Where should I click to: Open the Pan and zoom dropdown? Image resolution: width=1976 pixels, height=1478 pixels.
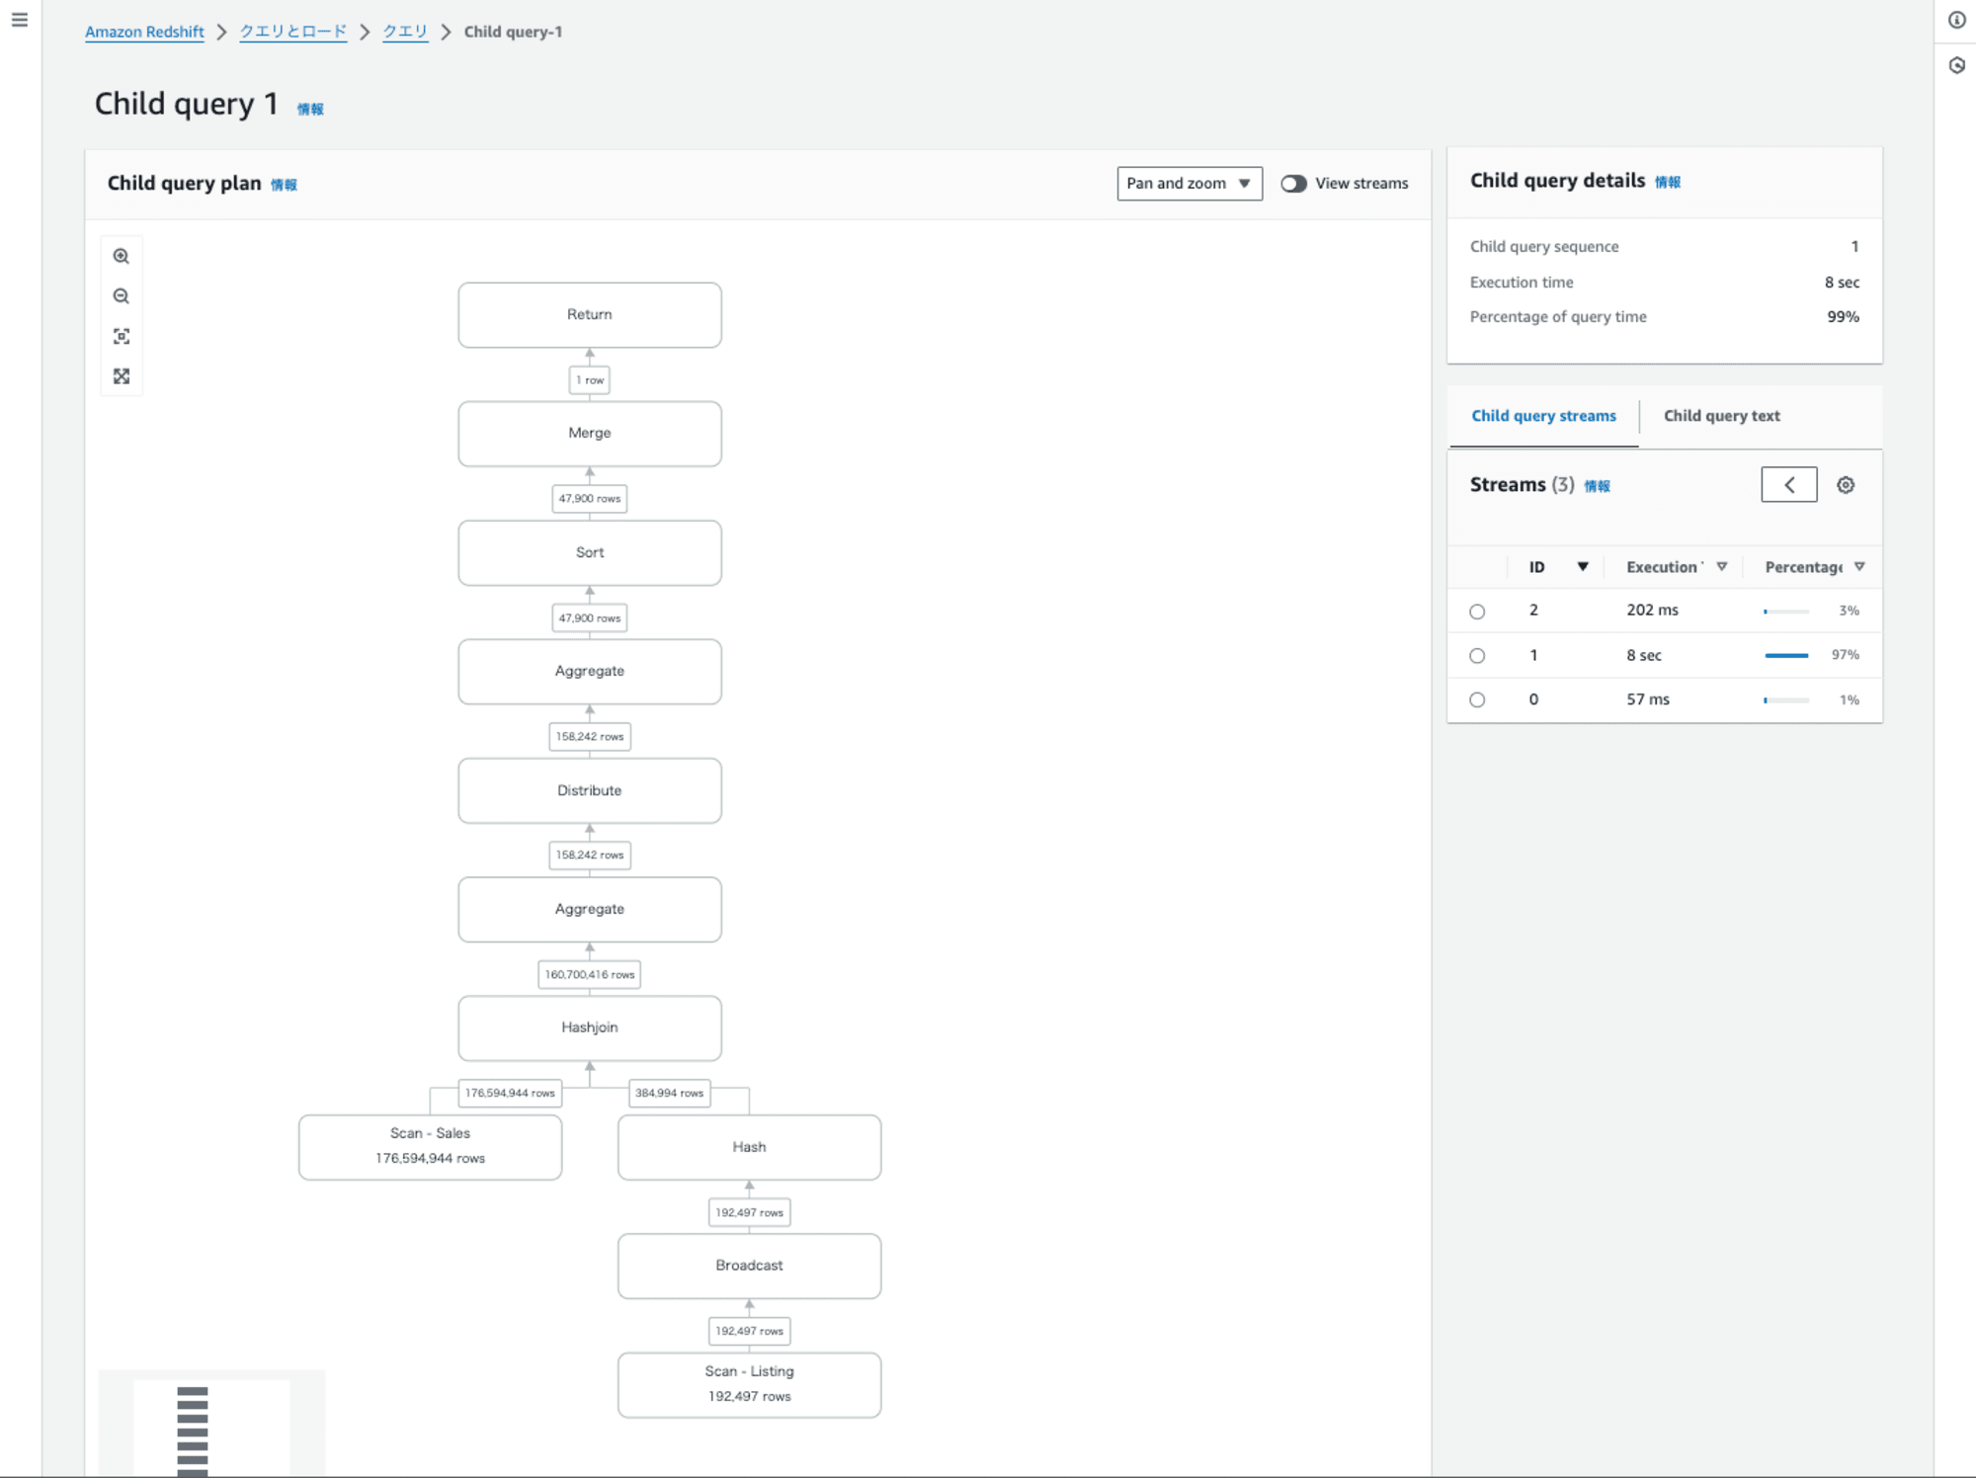[x=1190, y=184]
